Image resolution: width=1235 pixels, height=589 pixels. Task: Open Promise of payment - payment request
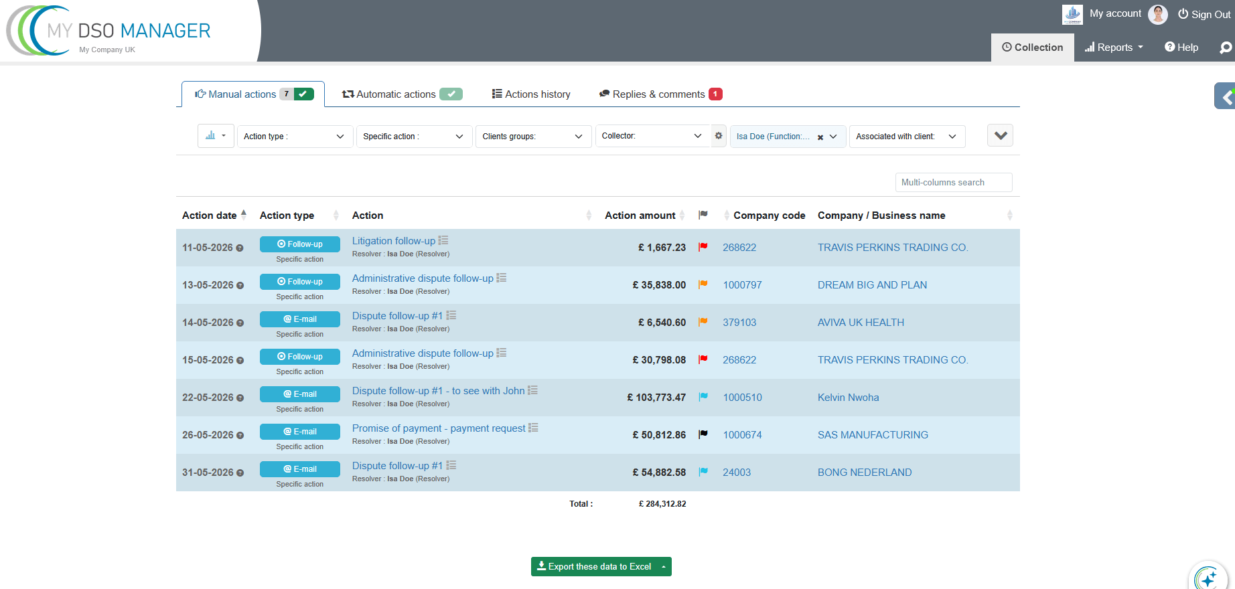point(439,428)
